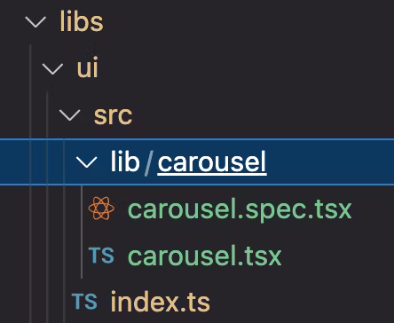Click empty space in highlighted lib/carousel row
The image size is (394, 323).
(330, 161)
